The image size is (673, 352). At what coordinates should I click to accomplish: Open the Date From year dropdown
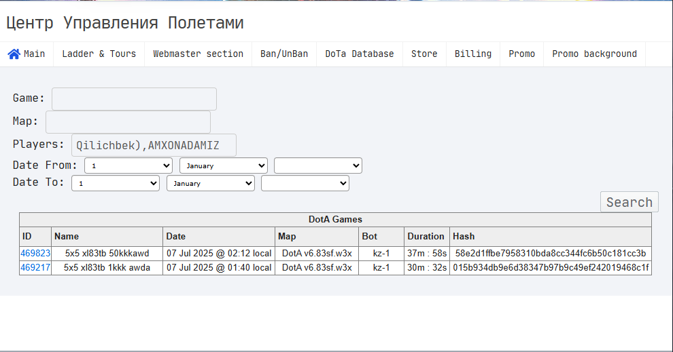coord(318,165)
